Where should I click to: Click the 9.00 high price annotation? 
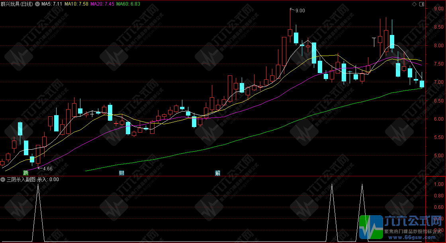point(299,11)
